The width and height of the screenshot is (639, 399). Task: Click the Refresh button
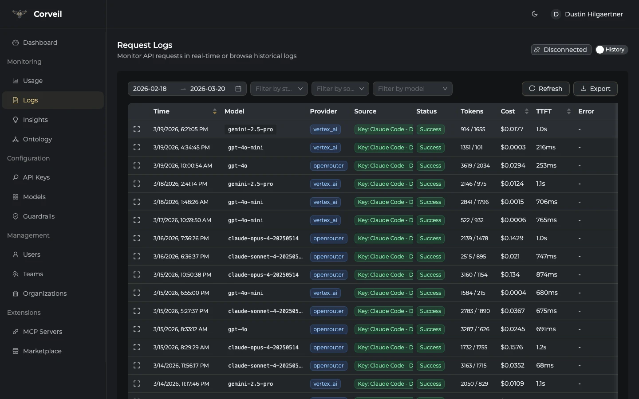(546, 89)
